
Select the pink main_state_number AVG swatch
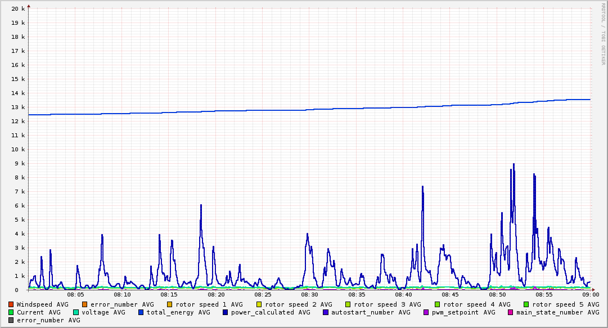pyautogui.click(x=511, y=312)
